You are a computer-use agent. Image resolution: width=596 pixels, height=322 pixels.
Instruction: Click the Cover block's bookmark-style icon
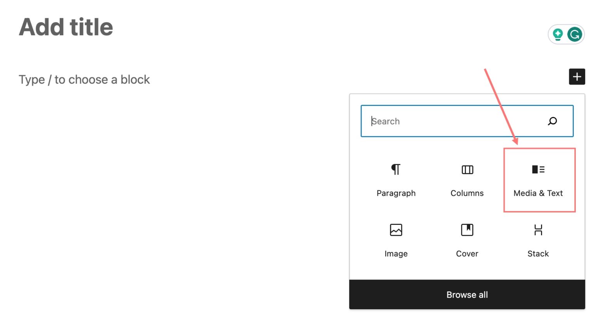(467, 230)
